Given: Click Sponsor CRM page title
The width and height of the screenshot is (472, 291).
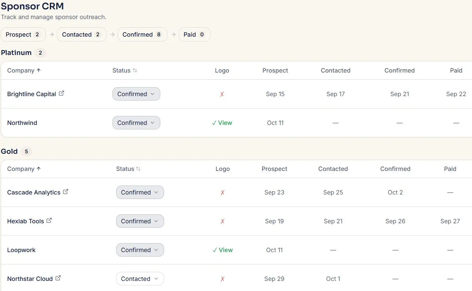Looking at the screenshot, I should point(32,6).
